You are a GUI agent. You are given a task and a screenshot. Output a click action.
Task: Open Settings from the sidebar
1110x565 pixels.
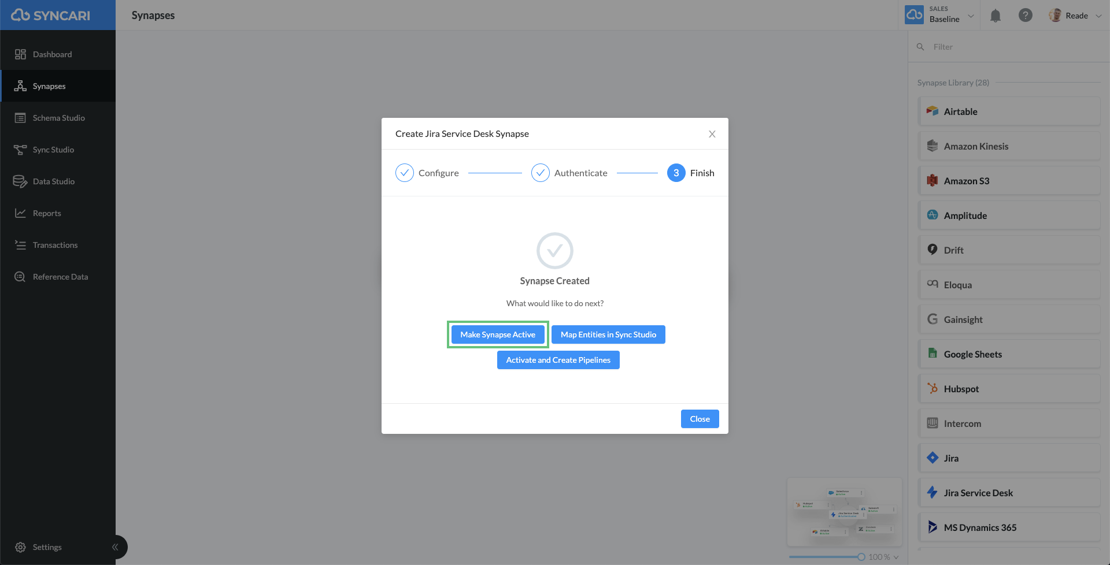click(x=47, y=547)
